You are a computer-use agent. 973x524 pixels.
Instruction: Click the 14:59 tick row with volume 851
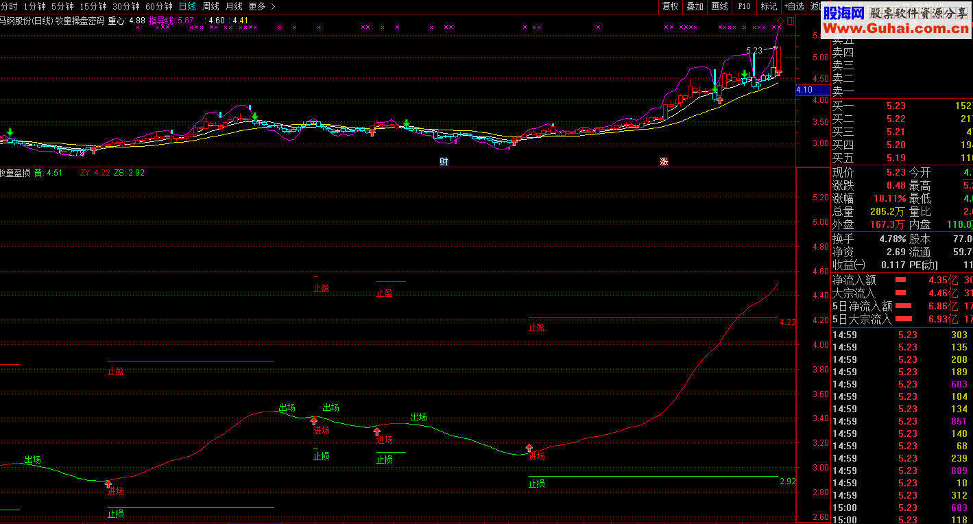902,421
